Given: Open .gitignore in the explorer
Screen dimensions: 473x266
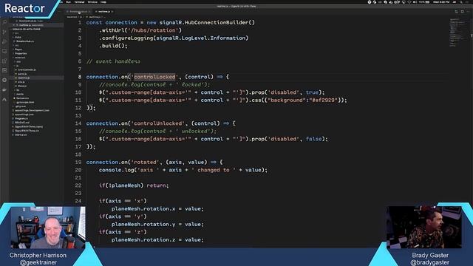Looking at the screenshot, I should pos(21,106).
